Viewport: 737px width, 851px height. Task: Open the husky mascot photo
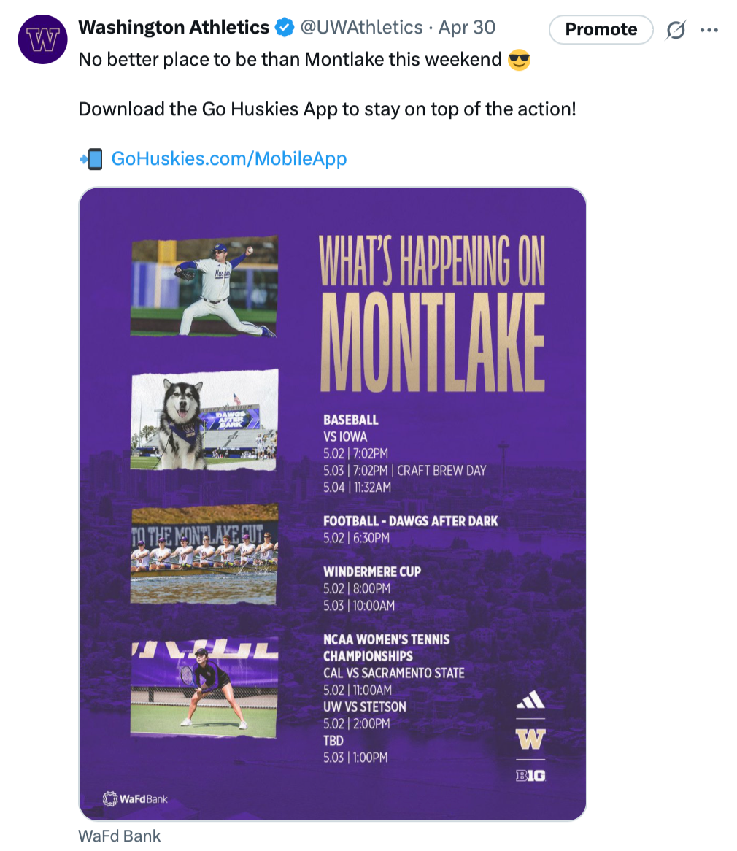(204, 420)
